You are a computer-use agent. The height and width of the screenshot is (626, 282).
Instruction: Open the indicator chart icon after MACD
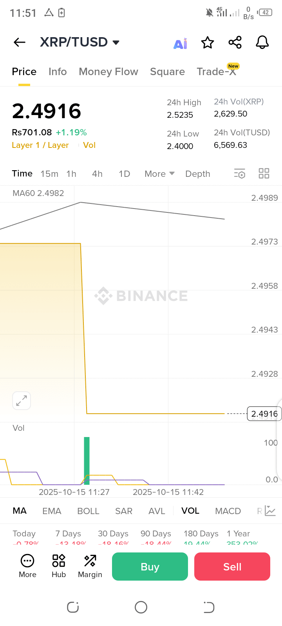(271, 511)
